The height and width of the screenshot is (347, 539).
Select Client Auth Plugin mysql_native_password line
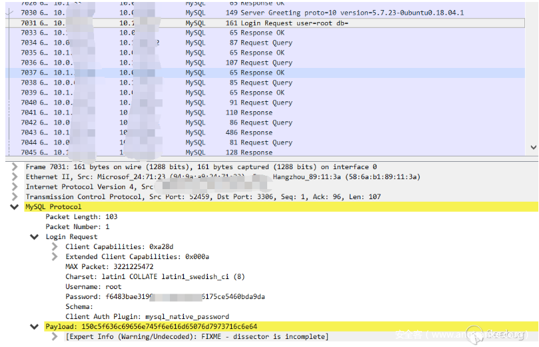point(147,316)
